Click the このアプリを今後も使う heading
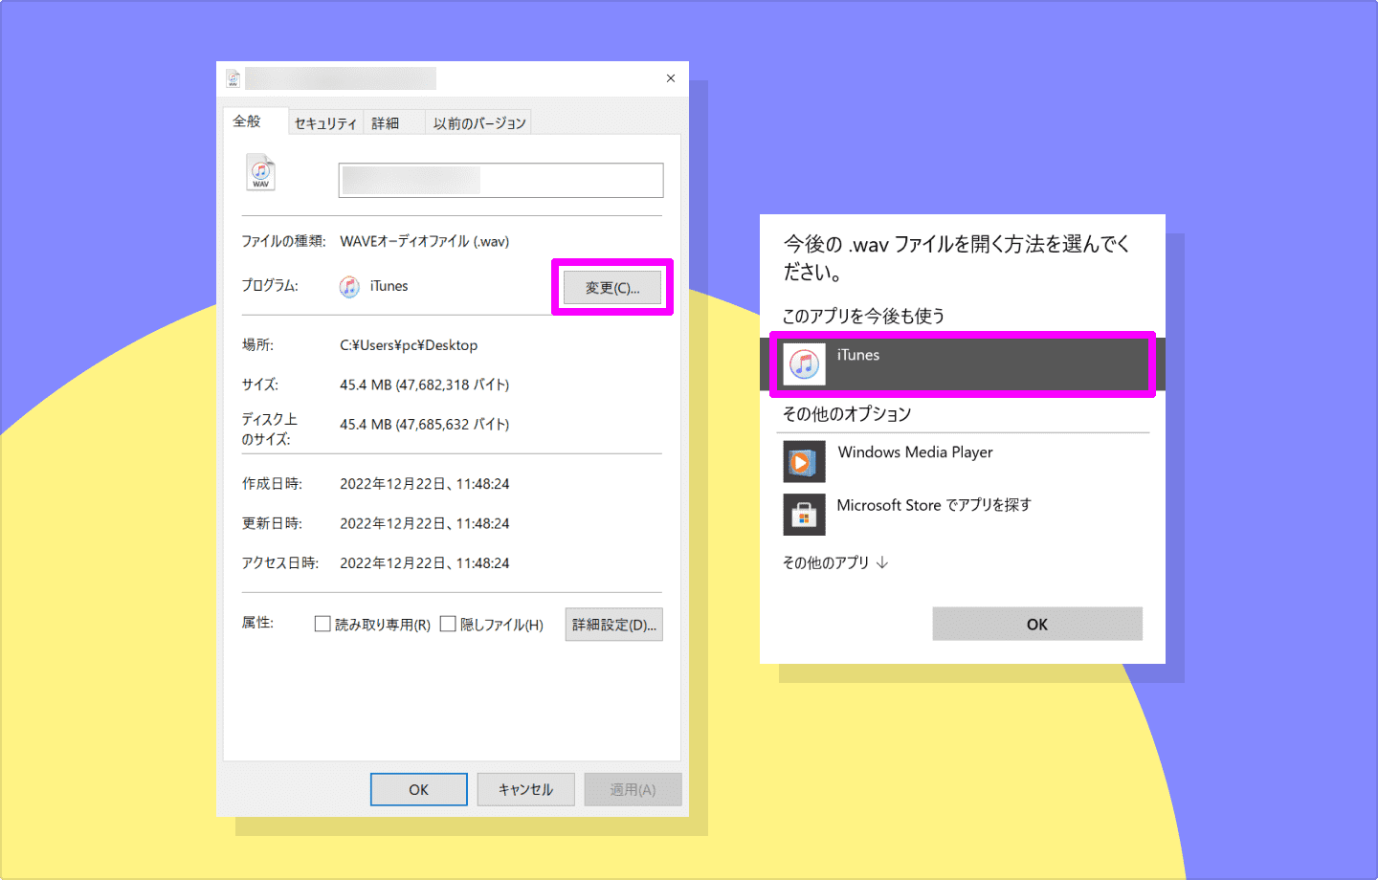This screenshot has width=1378, height=880. (863, 316)
